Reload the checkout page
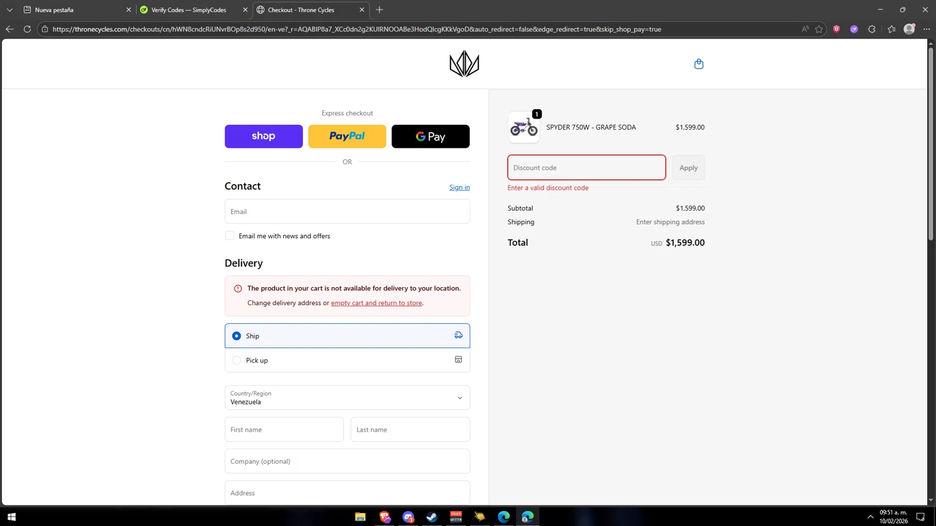This screenshot has width=936, height=526. [x=27, y=29]
